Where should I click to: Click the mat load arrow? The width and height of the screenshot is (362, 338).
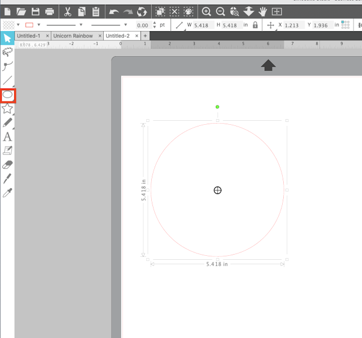[x=269, y=65]
